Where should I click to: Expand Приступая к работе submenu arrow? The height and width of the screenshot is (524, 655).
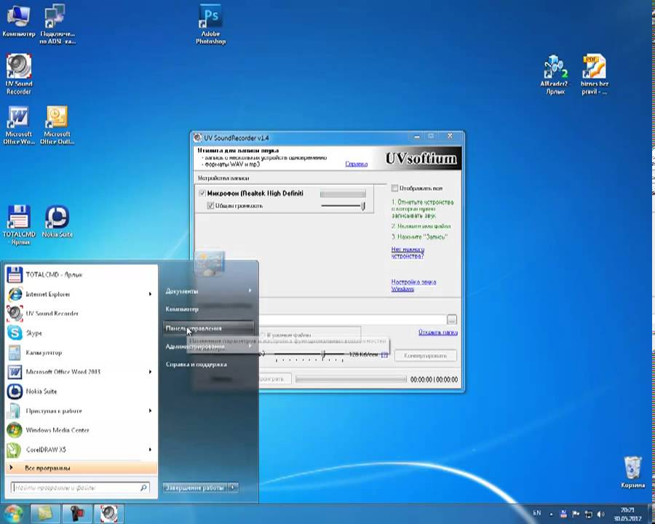[150, 410]
